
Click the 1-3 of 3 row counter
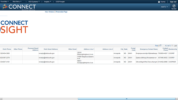(x=168, y=46)
